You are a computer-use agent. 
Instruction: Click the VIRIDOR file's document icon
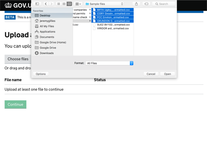coord(94,29)
